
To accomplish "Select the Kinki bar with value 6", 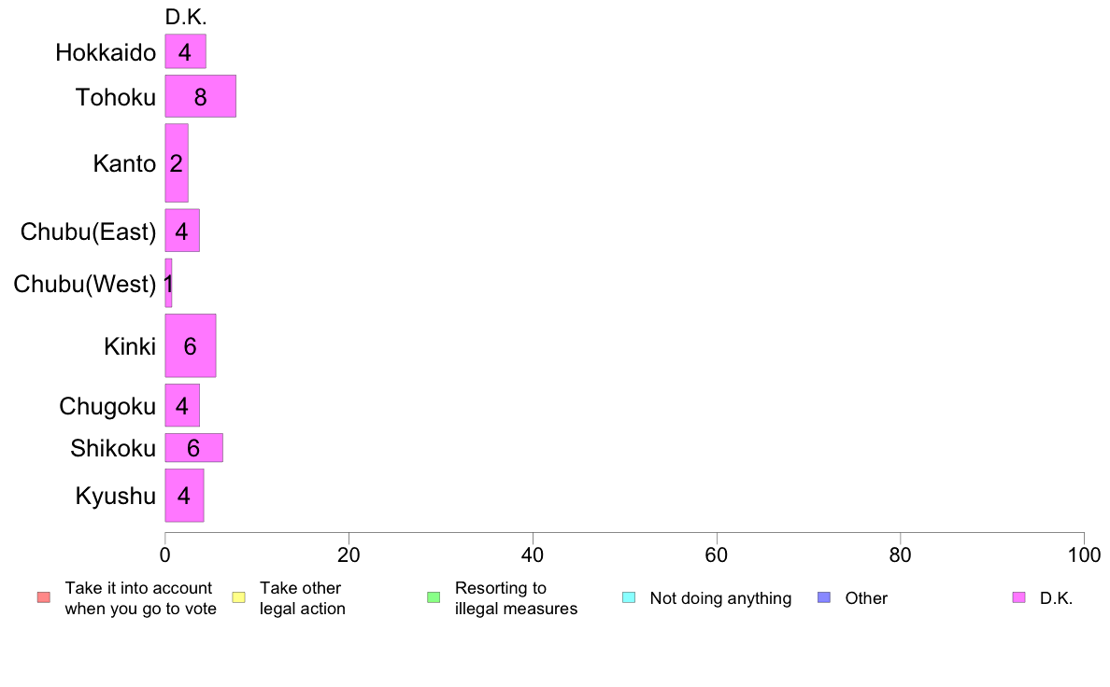I will tap(191, 345).
